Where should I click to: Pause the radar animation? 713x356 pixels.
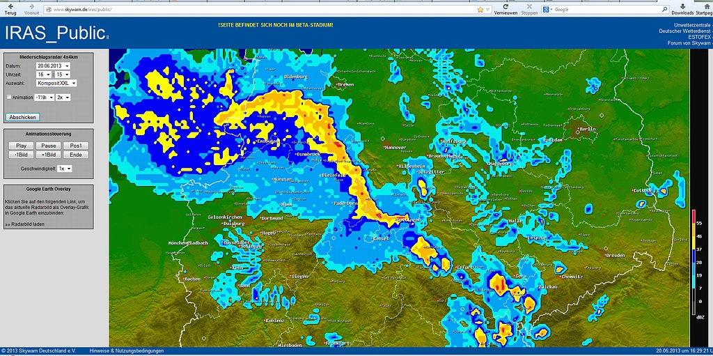pyautogui.click(x=49, y=146)
